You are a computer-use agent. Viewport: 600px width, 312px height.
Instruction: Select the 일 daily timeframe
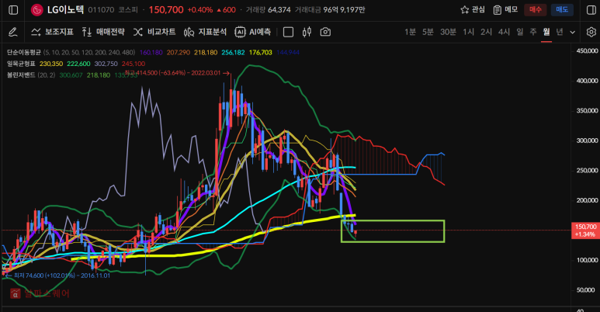click(x=519, y=32)
